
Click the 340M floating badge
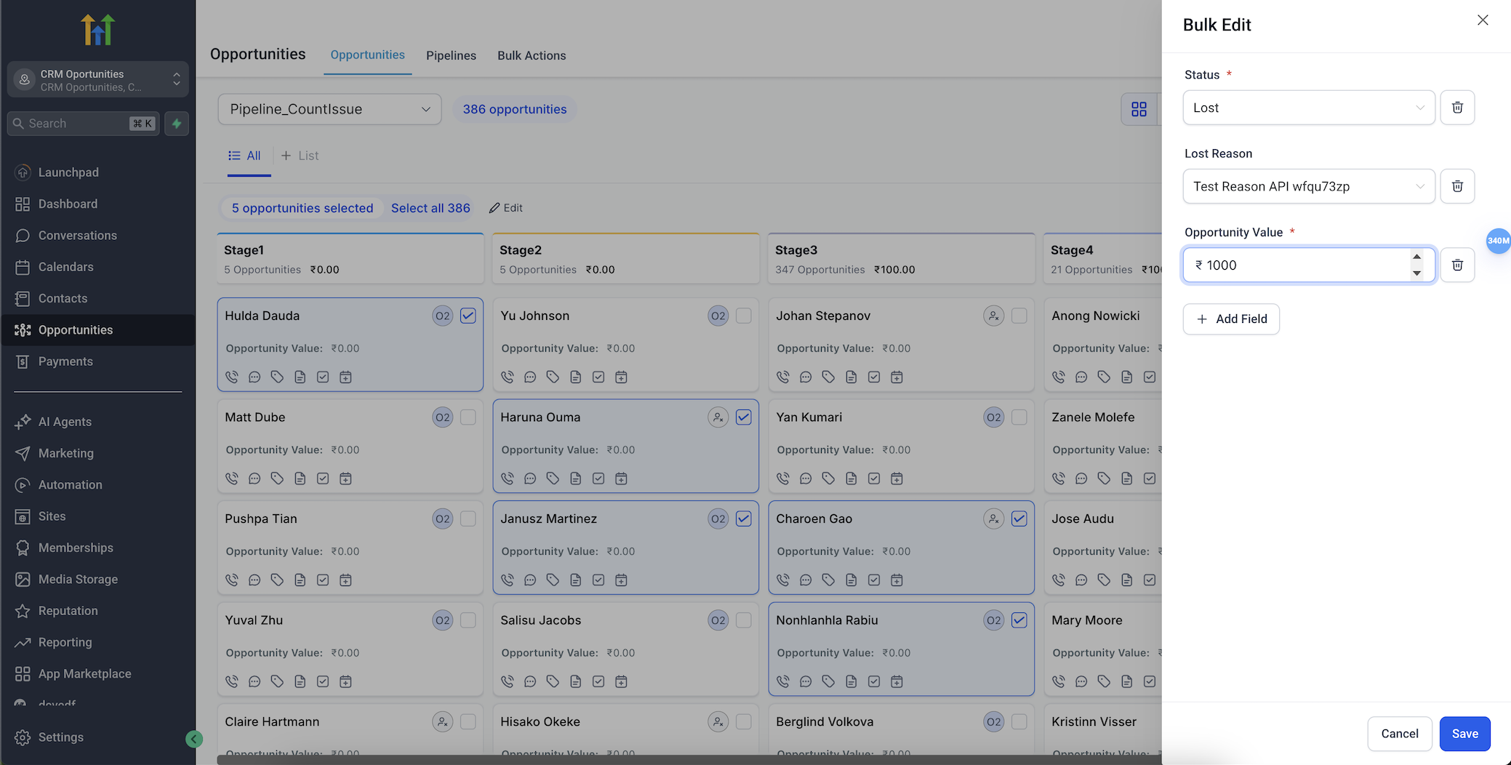1498,241
